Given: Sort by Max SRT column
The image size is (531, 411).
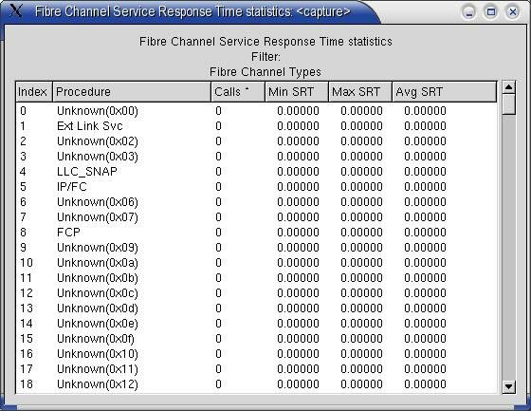Looking at the screenshot, I should [x=360, y=91].
